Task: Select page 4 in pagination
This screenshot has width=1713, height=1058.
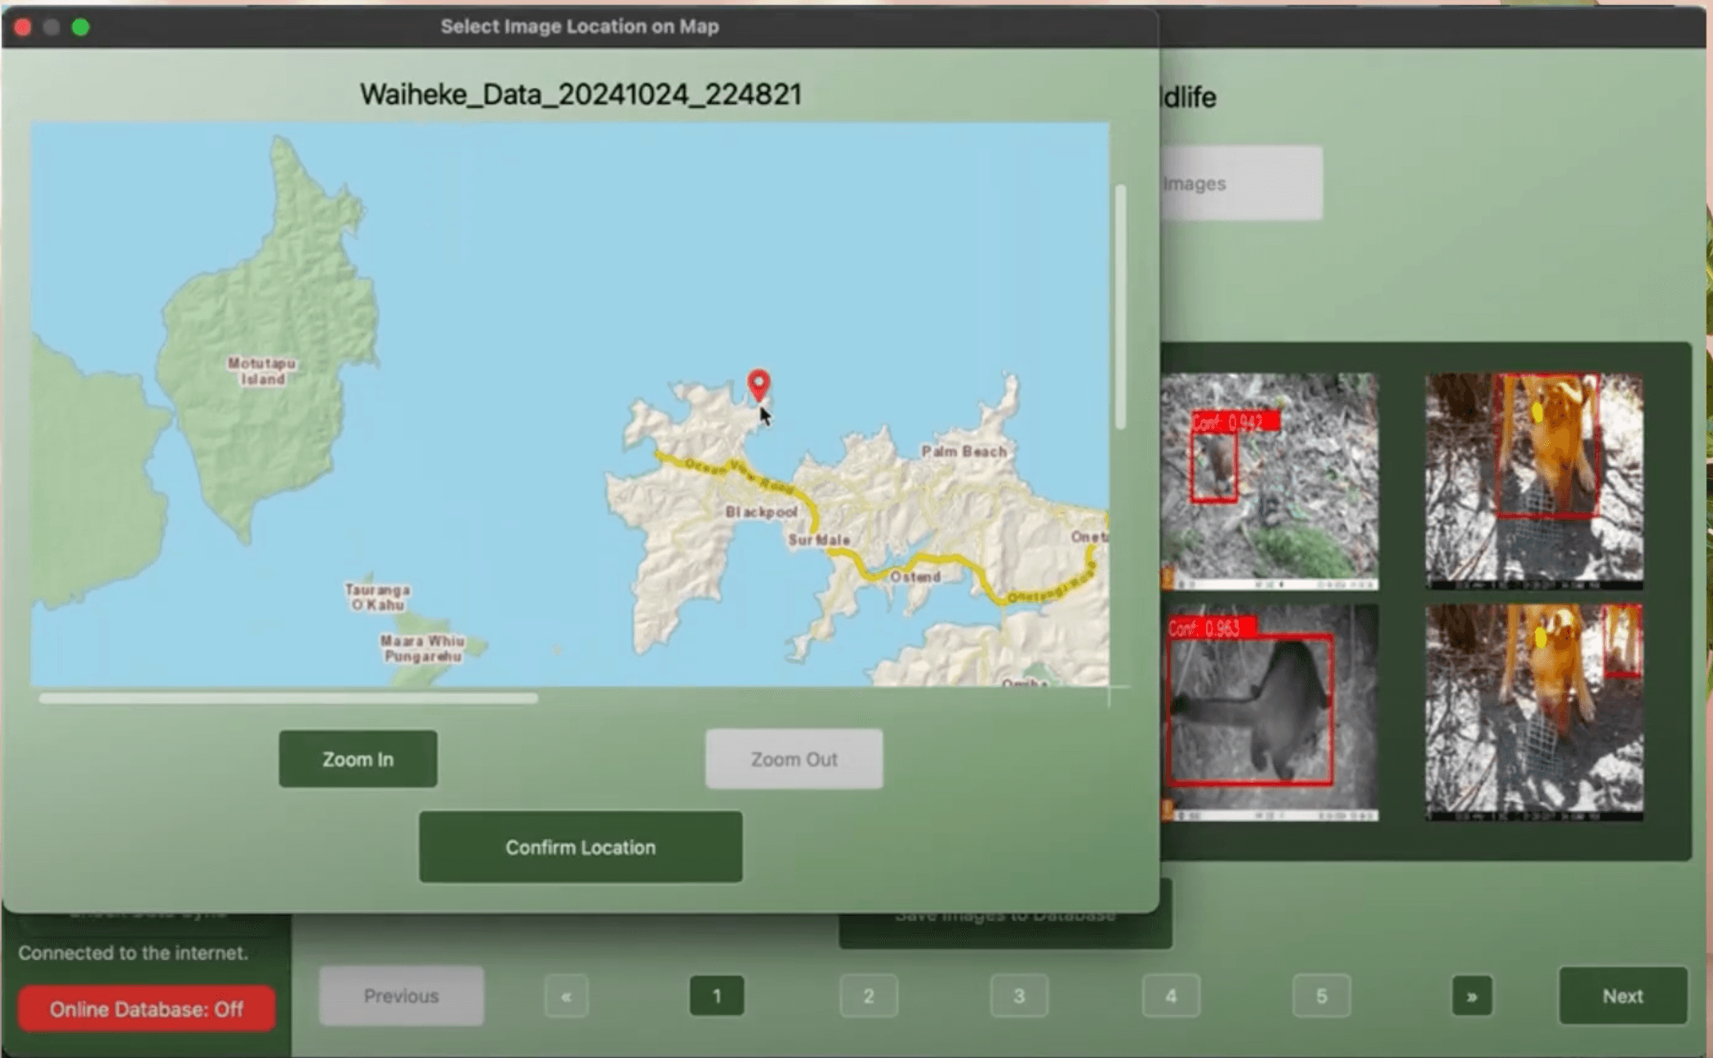Action: click(x=1171, y=996)
